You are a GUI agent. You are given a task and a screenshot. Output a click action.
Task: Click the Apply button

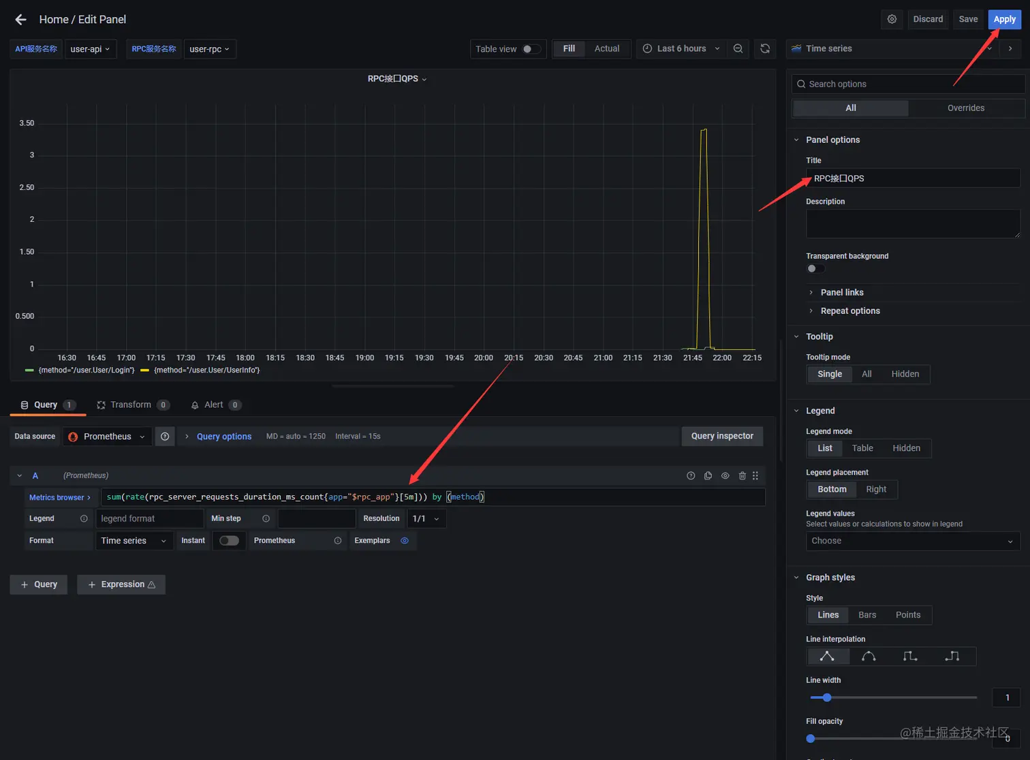pos(1004,19)
